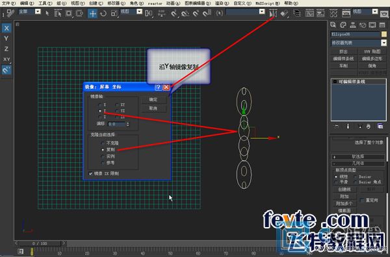
Task: Expand 可编辑样条线 stack entry
Action: [335, 81]
